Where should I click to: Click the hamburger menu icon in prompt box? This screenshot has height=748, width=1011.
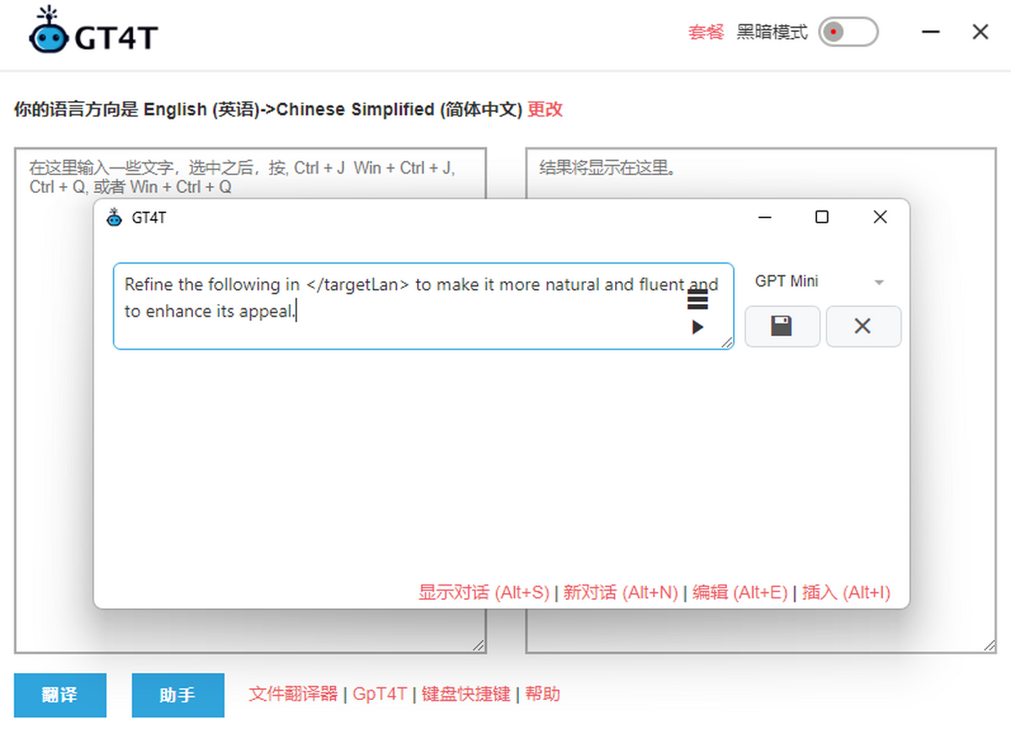click(698, 300)
